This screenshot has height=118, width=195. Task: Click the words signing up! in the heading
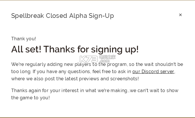pyautogui.click(x=115, y=50)
